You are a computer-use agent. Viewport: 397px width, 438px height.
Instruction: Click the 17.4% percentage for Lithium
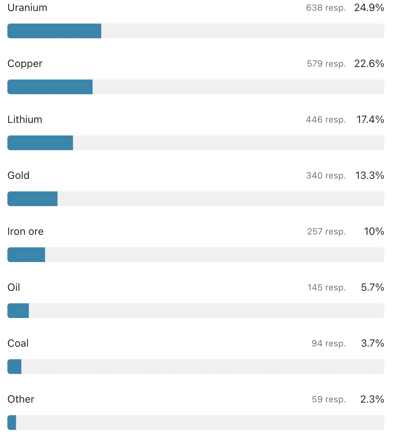[370, 120]
